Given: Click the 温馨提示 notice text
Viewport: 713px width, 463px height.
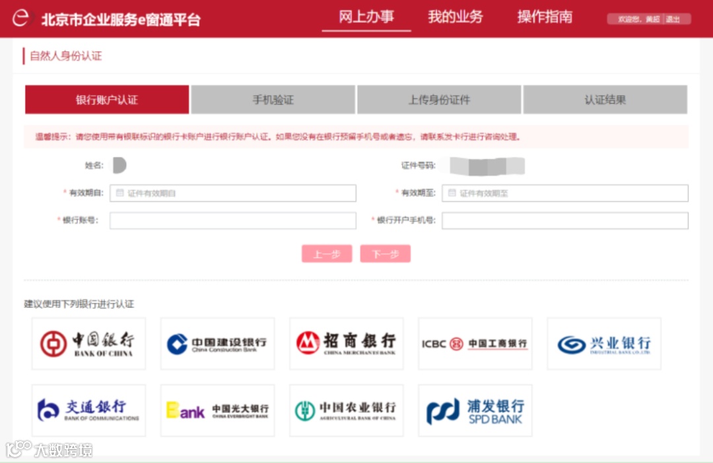Looking at the screenshot, I should point(278,137).
